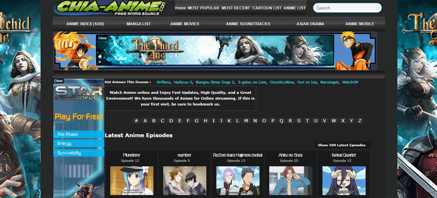The width and height of the screenshot is (437, 198).
Task: Filter anime list by letter Q
Action: [x=281, y=121]
